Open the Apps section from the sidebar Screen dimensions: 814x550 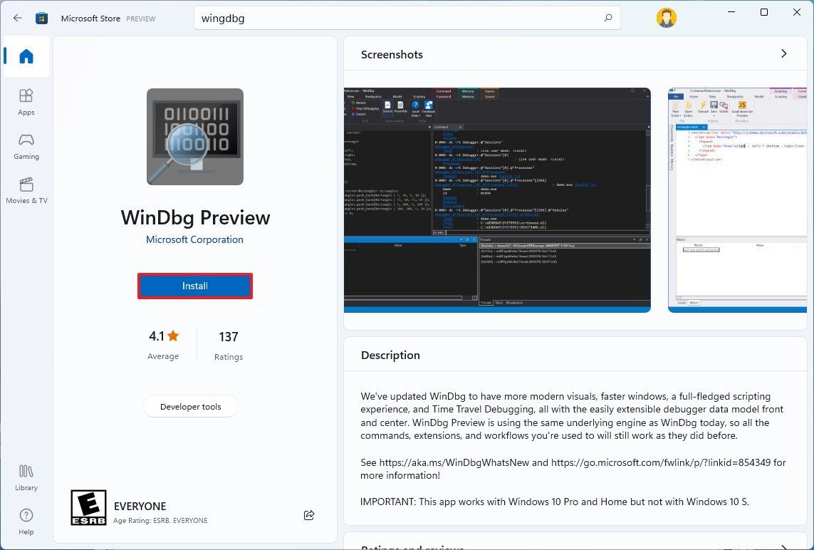26,100
